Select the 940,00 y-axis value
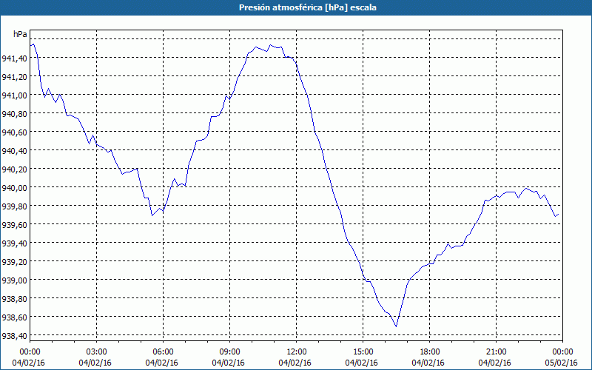Viewport: 592px width, 370px height. point(14,188)
